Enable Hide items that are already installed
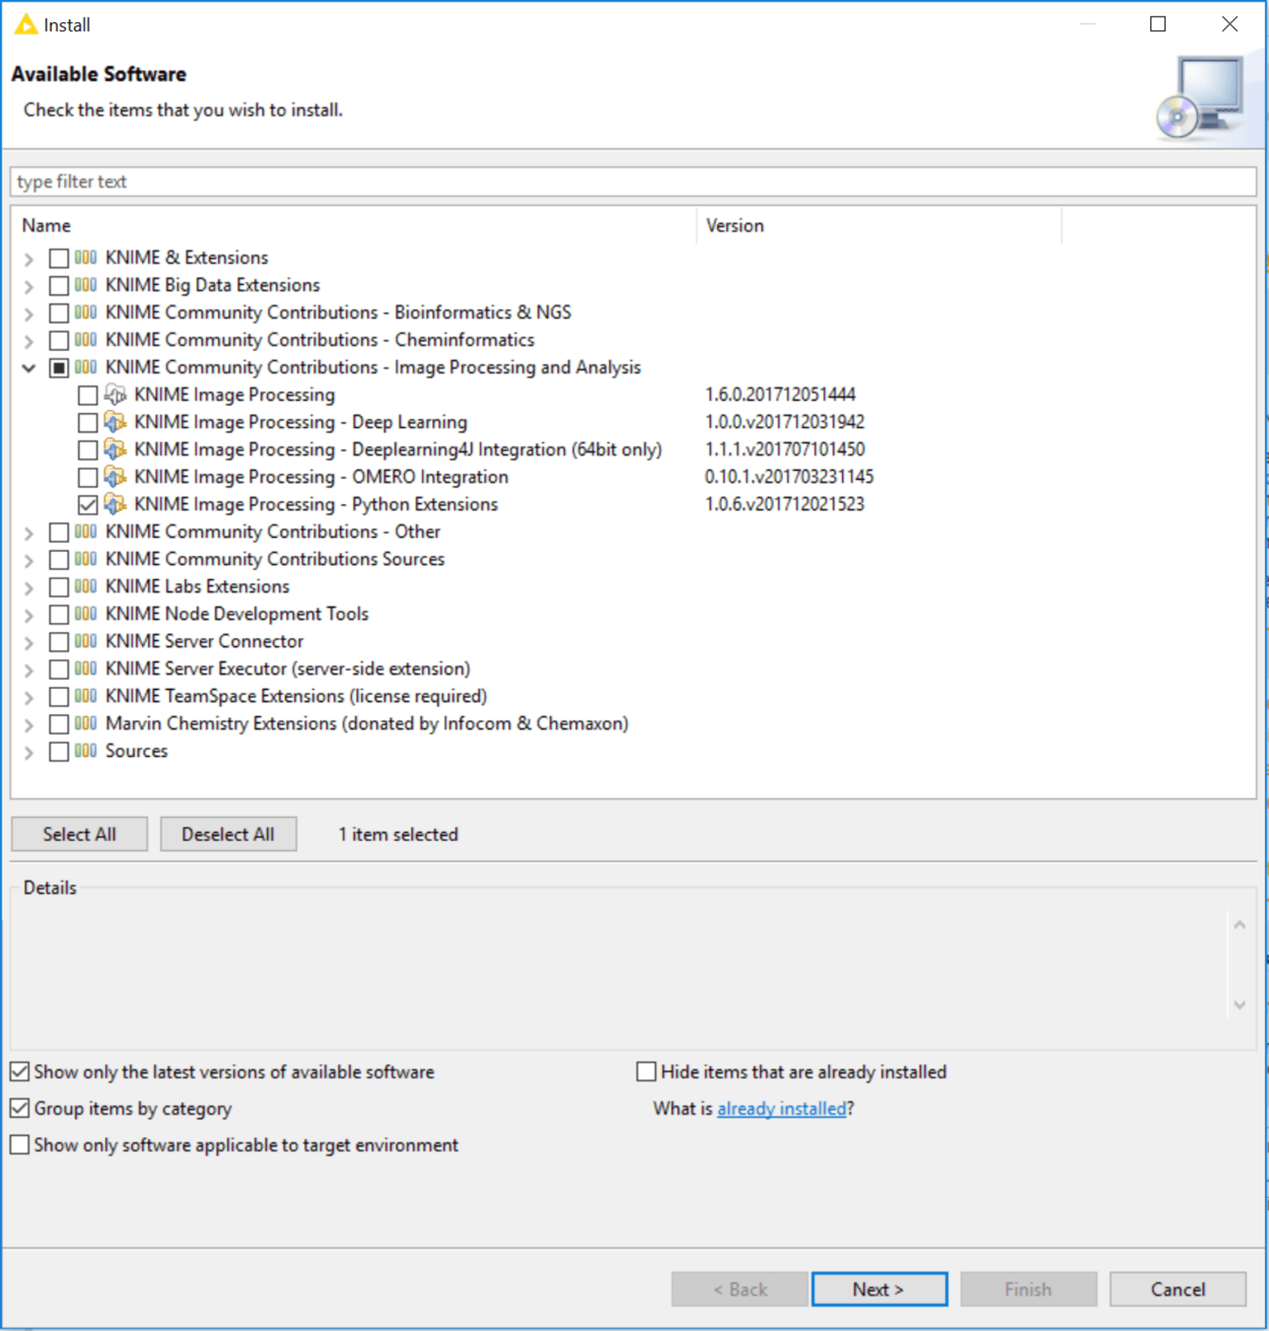This screenshot has height=1331, width=1269. click(646, 1072)
